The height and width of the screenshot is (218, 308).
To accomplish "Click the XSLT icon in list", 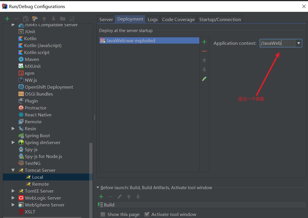I will click(21, 212).
